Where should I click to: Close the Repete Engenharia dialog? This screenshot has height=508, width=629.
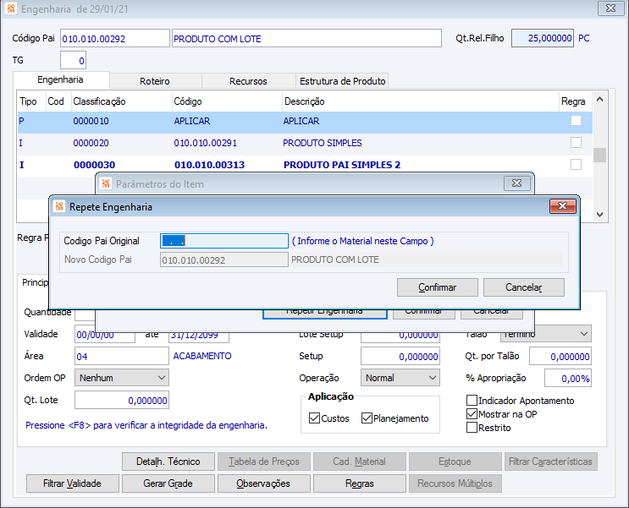[562, 206]
